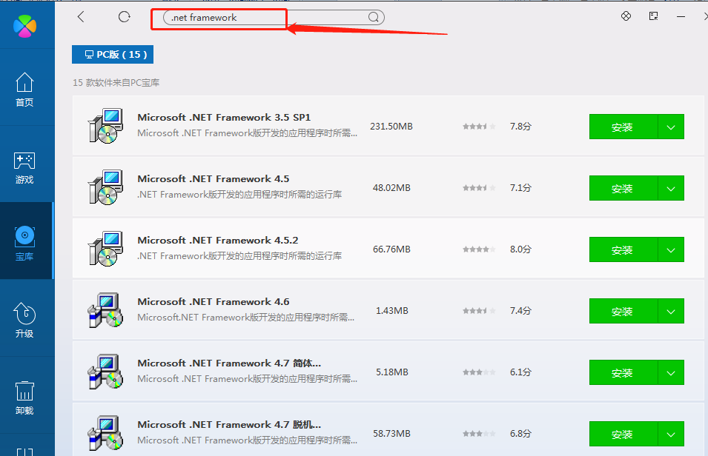Install Microsoft .NET Framework 4.7 简体
Screen dimensions: 708x456
click(623, 372)
